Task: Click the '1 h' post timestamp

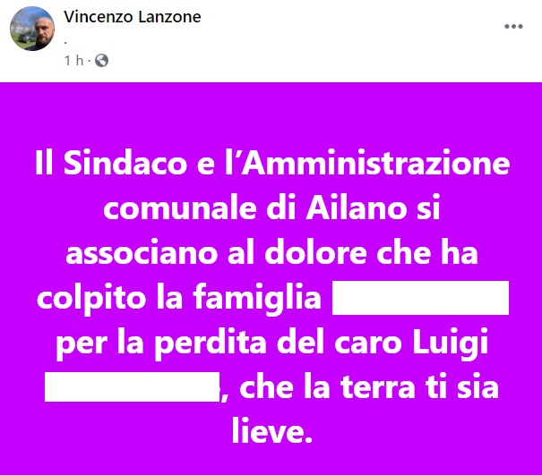Action: (x=74, y=61)
